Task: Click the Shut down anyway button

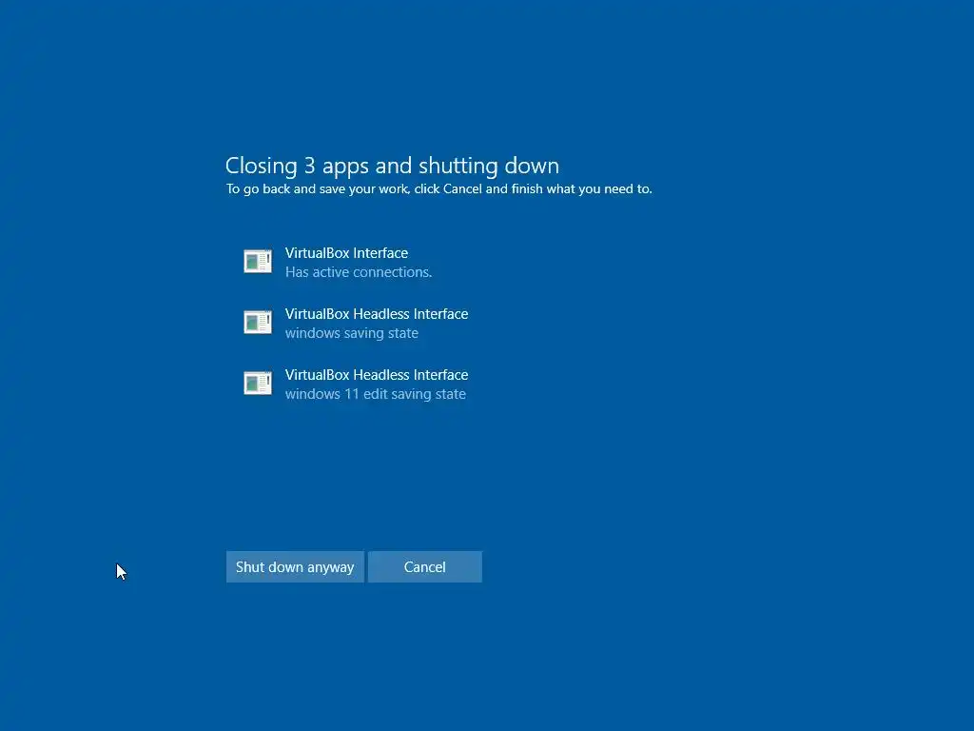Action: coord(295,567)
